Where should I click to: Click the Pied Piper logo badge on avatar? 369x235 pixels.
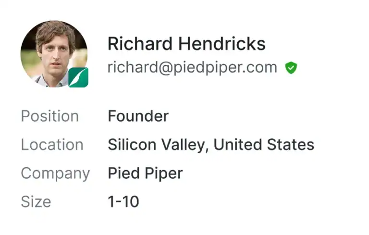point(78,77)
